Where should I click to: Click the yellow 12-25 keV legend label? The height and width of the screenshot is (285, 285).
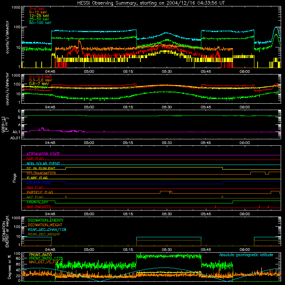click(x=39, y=16)
